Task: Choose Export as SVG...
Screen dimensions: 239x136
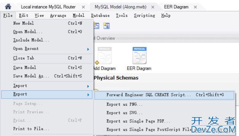Action: pyautogui.click(x=164, y=113)
